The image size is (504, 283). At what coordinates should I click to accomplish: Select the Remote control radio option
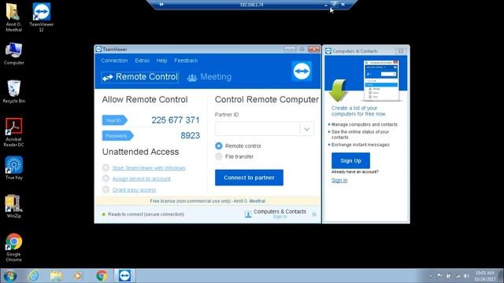coord(219,146)
